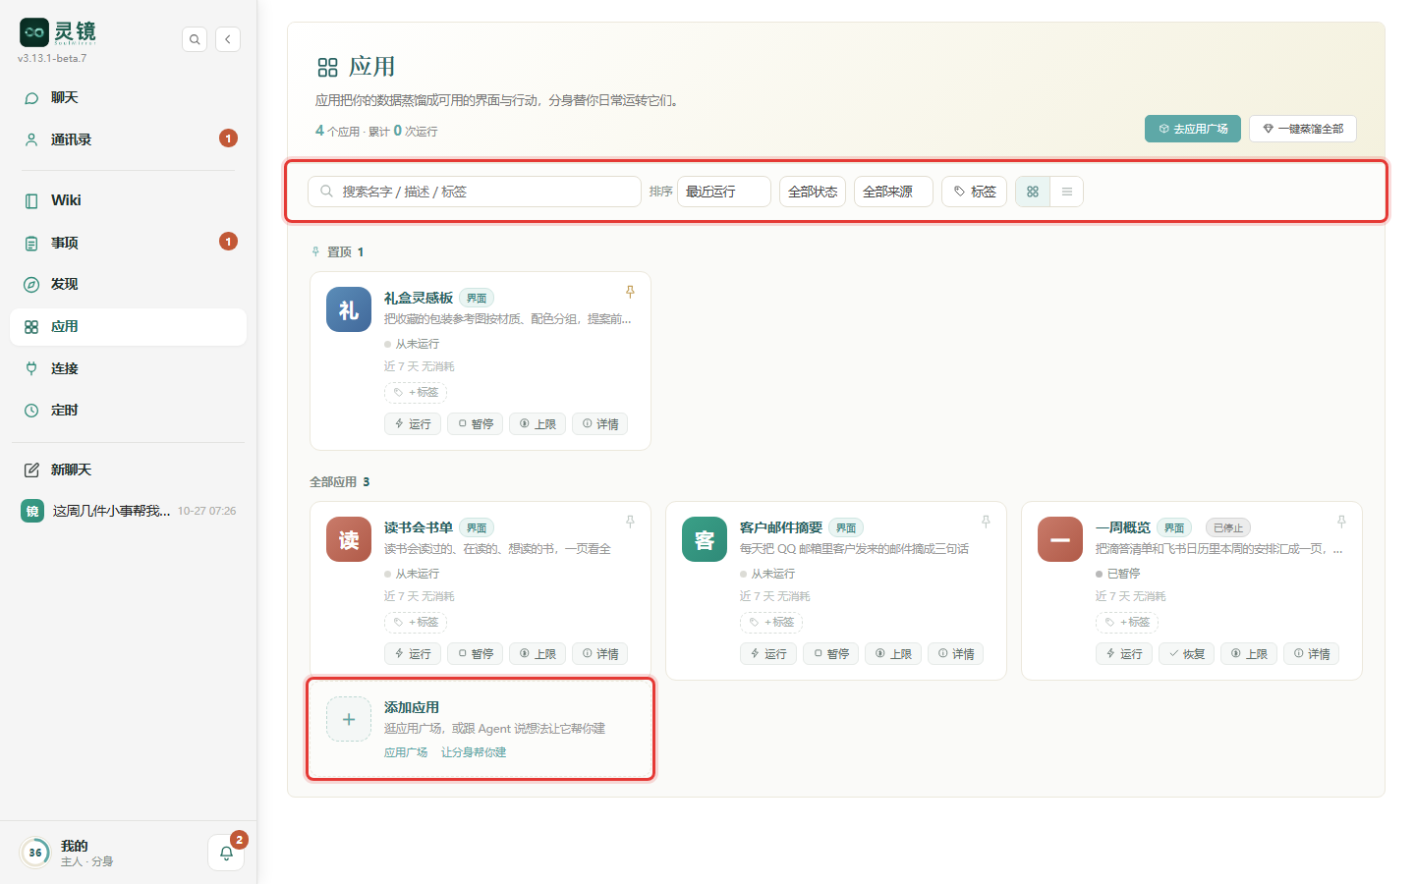This screenshot has height=884, width=1415.
Task: Open 发现 in the sidebar
Action: pyautogui.click(x=128, y=284)
